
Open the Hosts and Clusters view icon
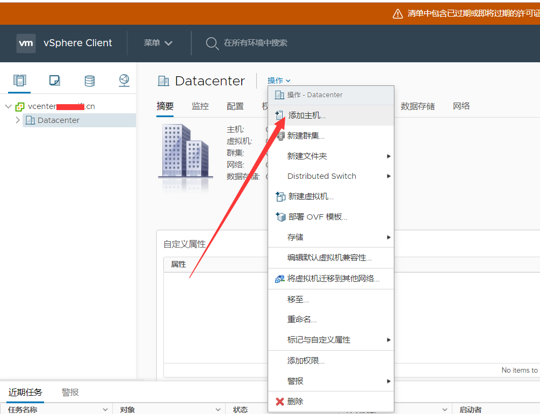click(x=20, y=80)
